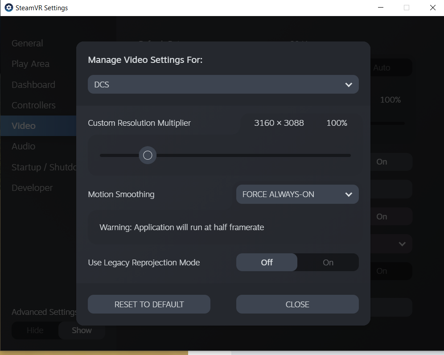
Task: Maximize the SteamVR Settings window
Action: pyautogui.click(x=407, y=8)
